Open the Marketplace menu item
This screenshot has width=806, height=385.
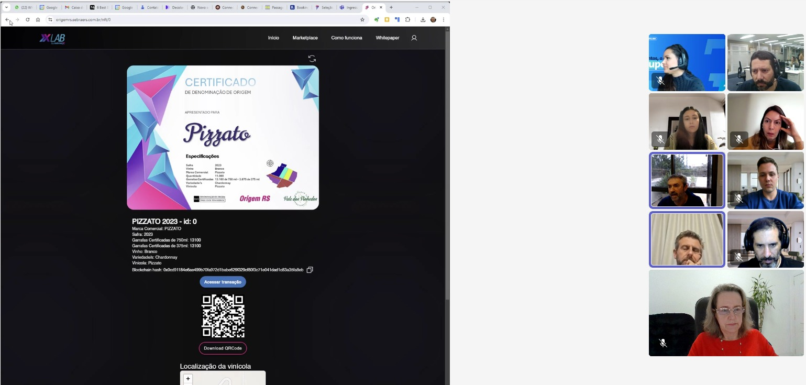[305, 38]
